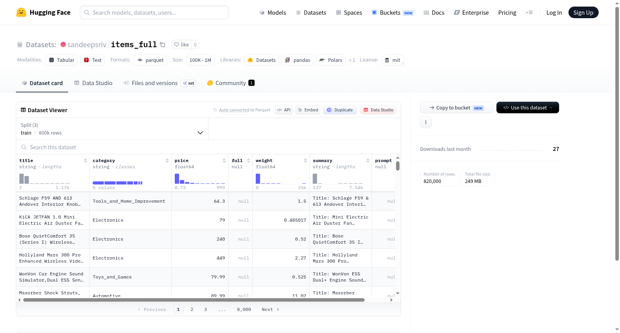Click the Log In link
Viewport: 620px width, 333px height.
pyautogui.click(x=554, y=13)
